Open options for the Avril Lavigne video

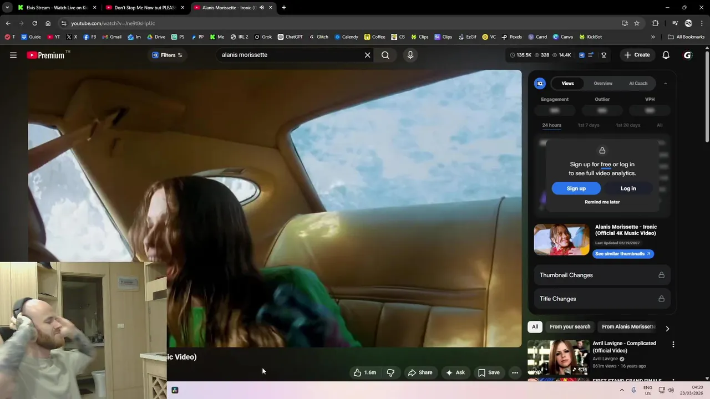tap(673, 344)
